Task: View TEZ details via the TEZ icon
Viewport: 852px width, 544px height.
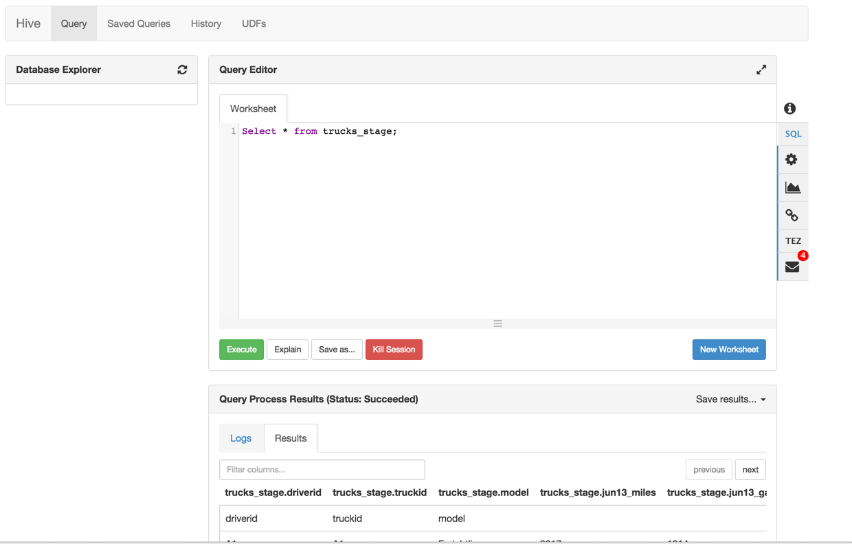Action: pyautogui.click(x=792, y=240)
